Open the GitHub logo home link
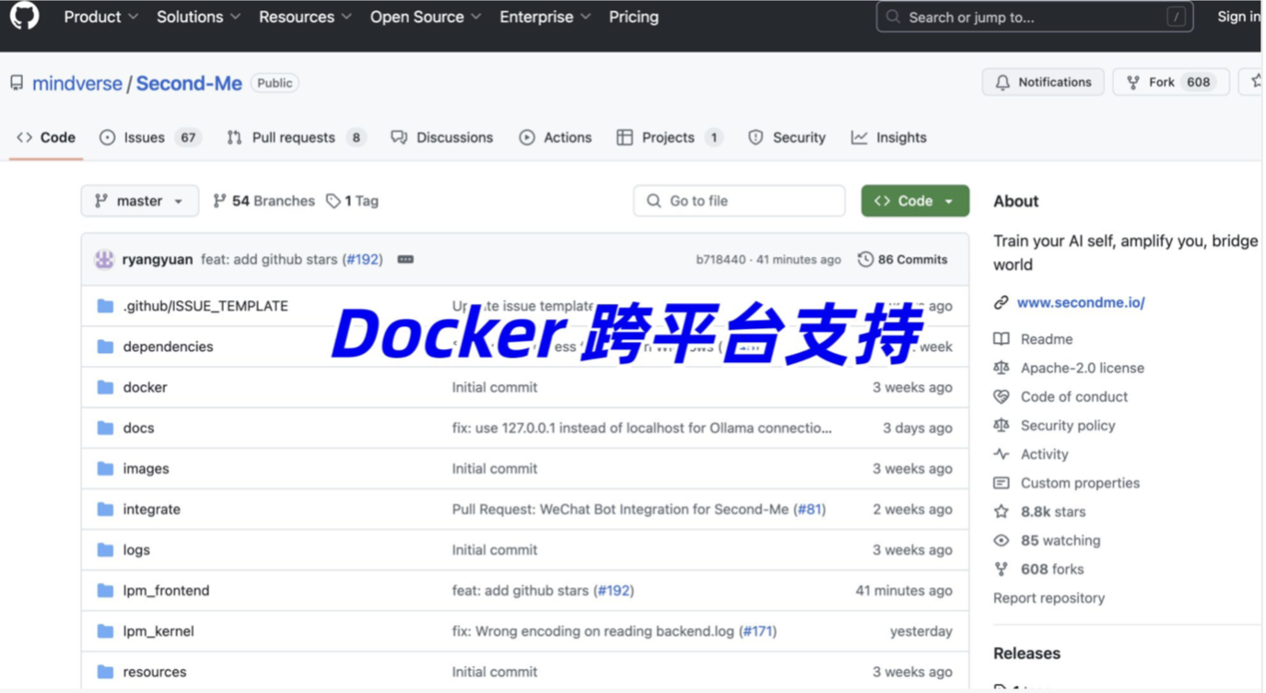Viewport: 1266px width, 693px height. [25, 16]
